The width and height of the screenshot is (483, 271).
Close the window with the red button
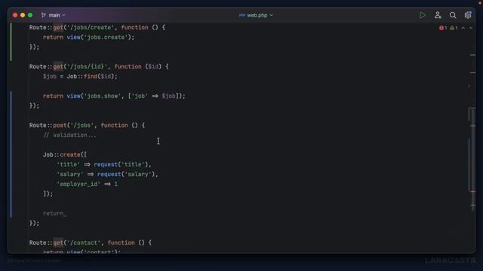tap(15, 15)
